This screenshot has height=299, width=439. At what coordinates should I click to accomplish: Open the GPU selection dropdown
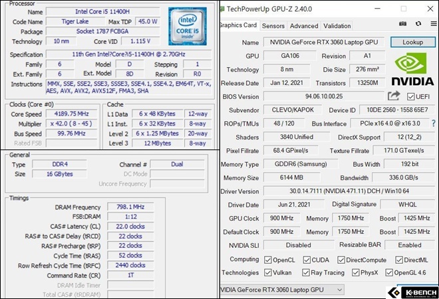(x=282, y=290)
